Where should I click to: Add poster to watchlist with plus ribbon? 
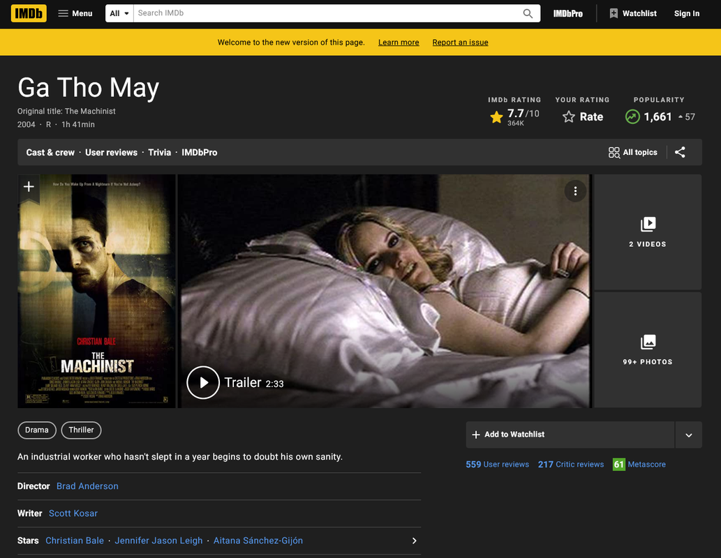point(29,187)
